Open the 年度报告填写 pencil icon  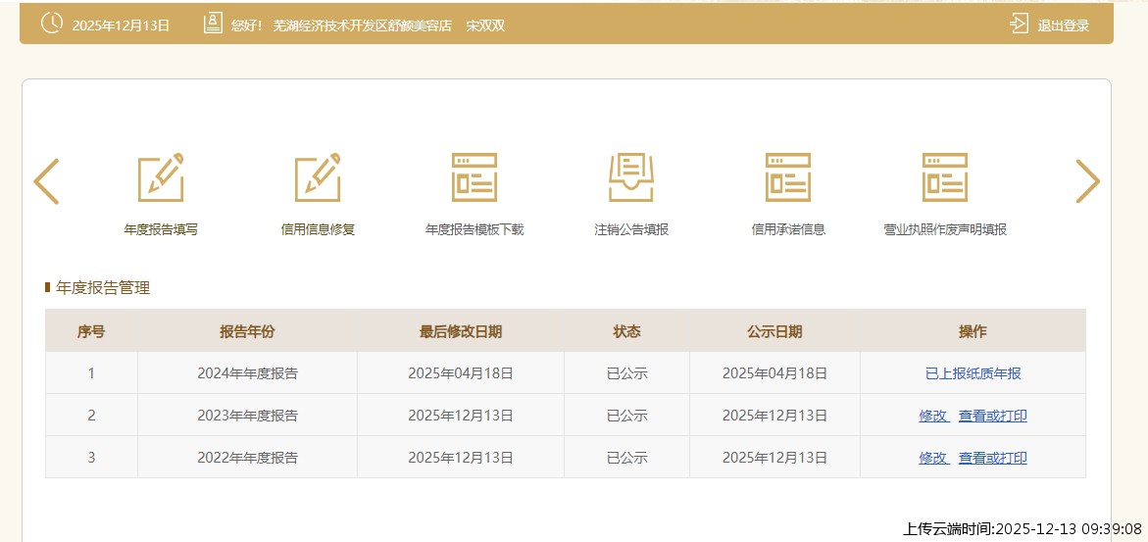(161, 178)
